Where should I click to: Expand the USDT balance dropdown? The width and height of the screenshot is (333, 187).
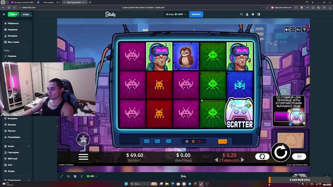(x=176, y=14)
